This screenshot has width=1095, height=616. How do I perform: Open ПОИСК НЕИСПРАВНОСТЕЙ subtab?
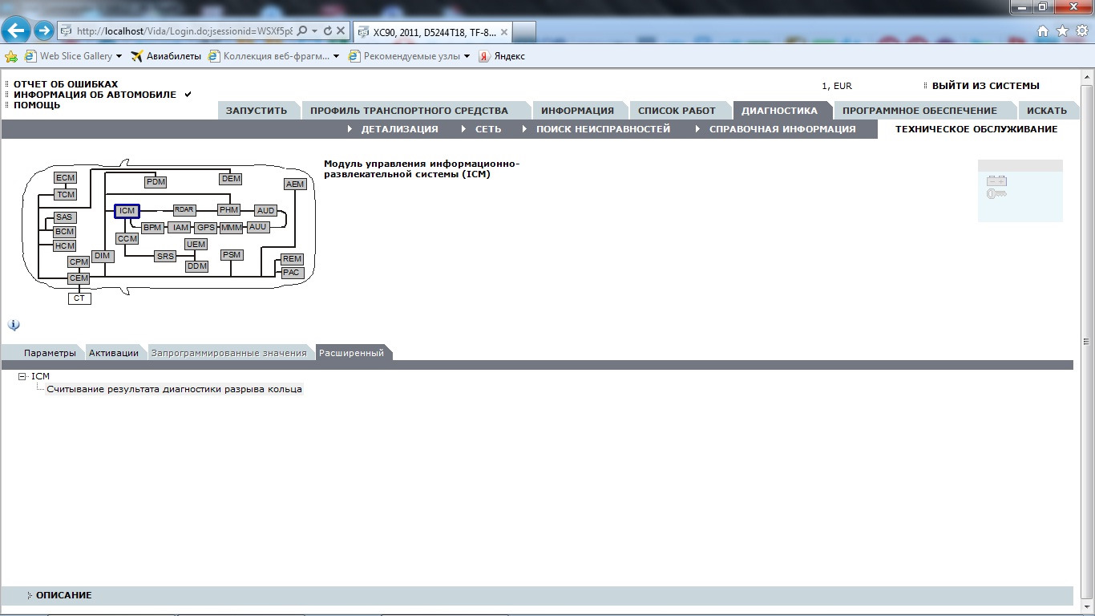(603, 129)
